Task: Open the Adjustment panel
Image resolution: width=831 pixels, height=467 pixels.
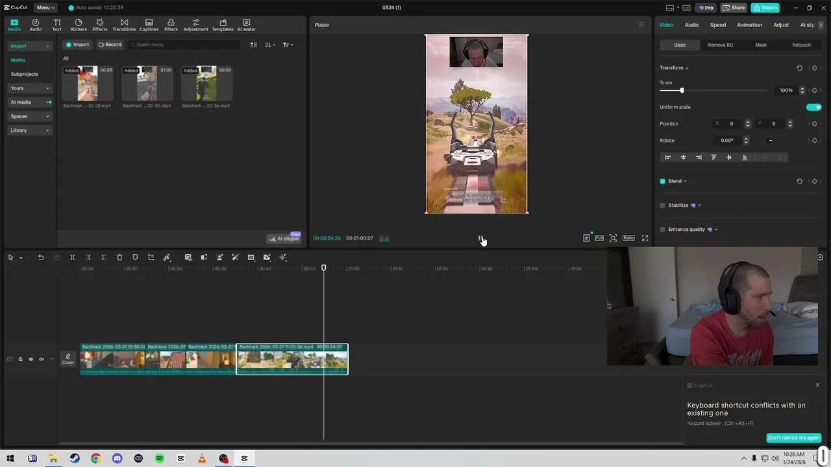Action: (x=195, y=25)
